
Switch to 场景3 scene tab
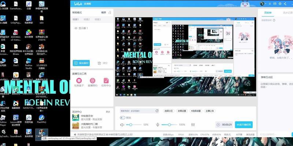click(97, 19)
